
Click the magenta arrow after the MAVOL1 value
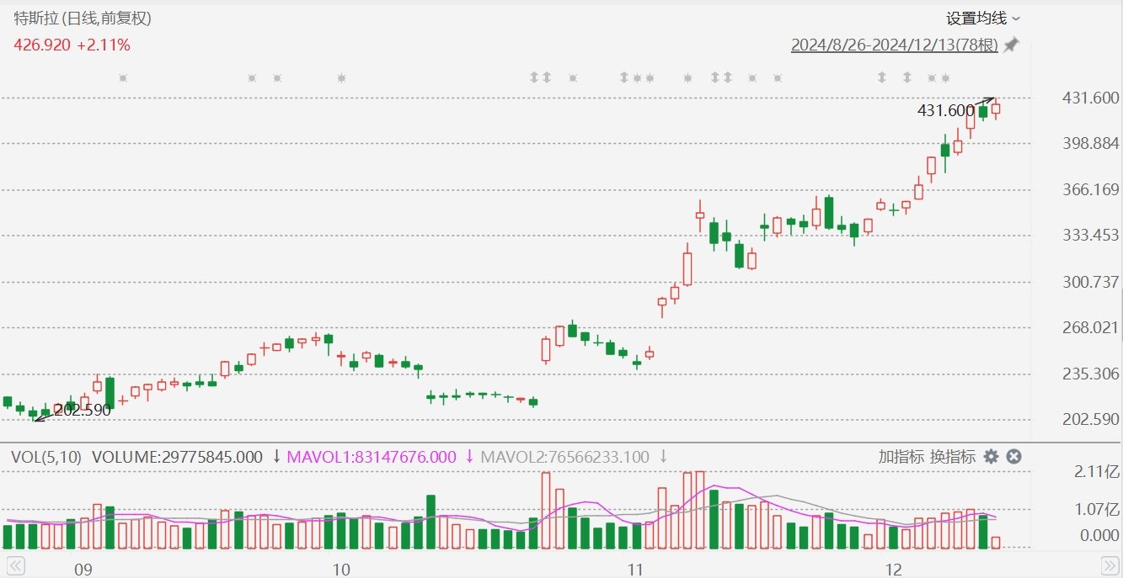pyautogui.click(x=469, y=457)
